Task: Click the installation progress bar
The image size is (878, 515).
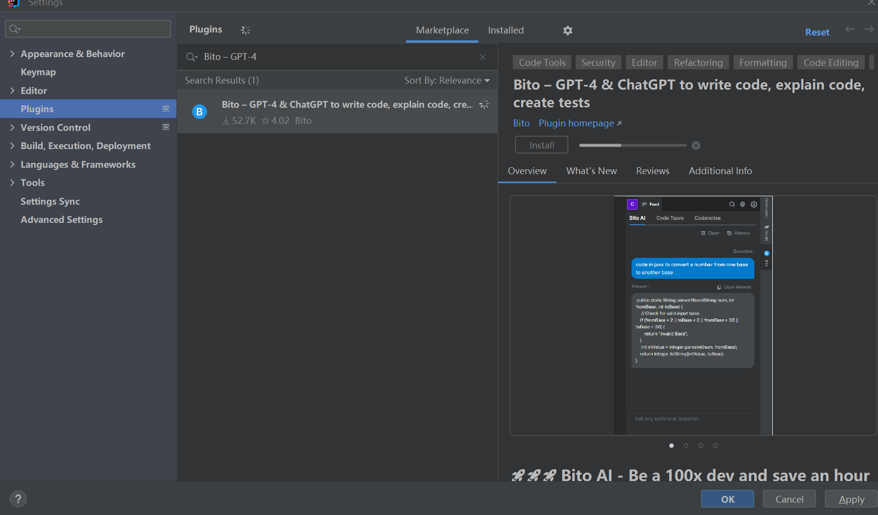Action: tap(633, 145)
